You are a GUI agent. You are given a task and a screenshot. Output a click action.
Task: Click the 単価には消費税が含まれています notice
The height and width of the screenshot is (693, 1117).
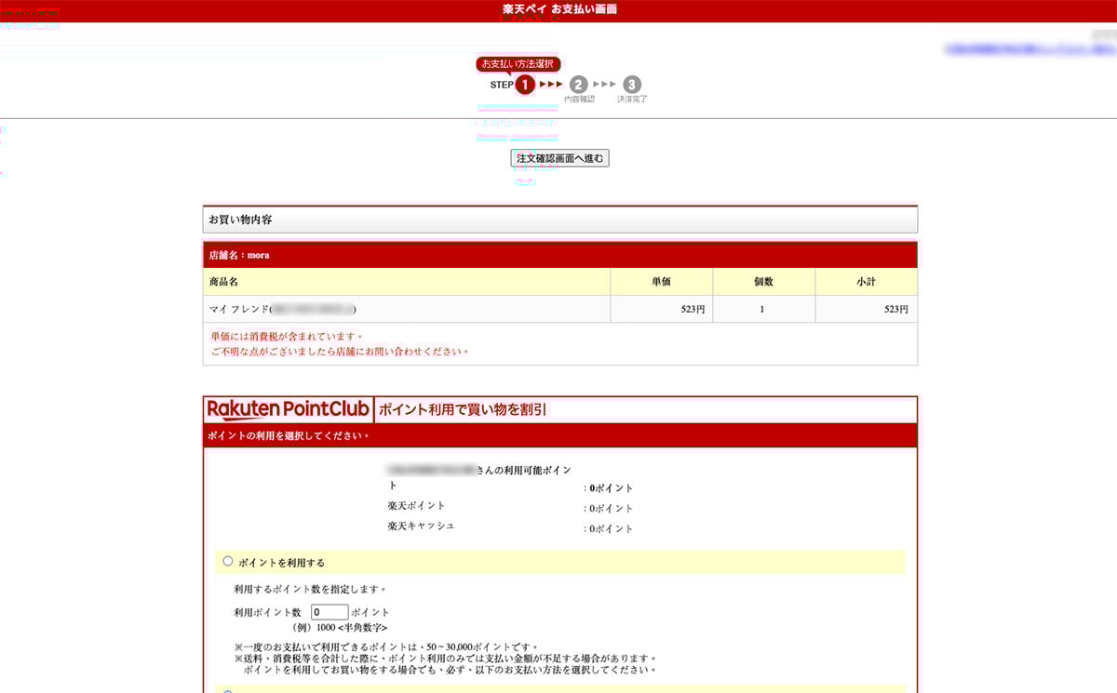[288, 336]
